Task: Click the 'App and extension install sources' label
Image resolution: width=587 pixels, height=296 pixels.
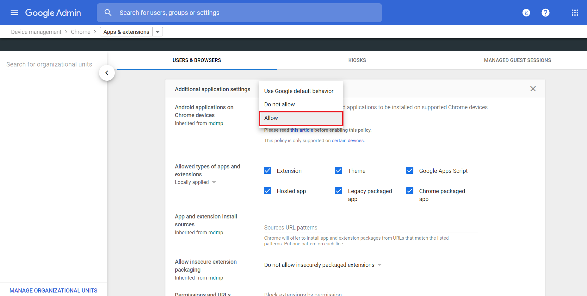Action: click(x=206, y=220)
